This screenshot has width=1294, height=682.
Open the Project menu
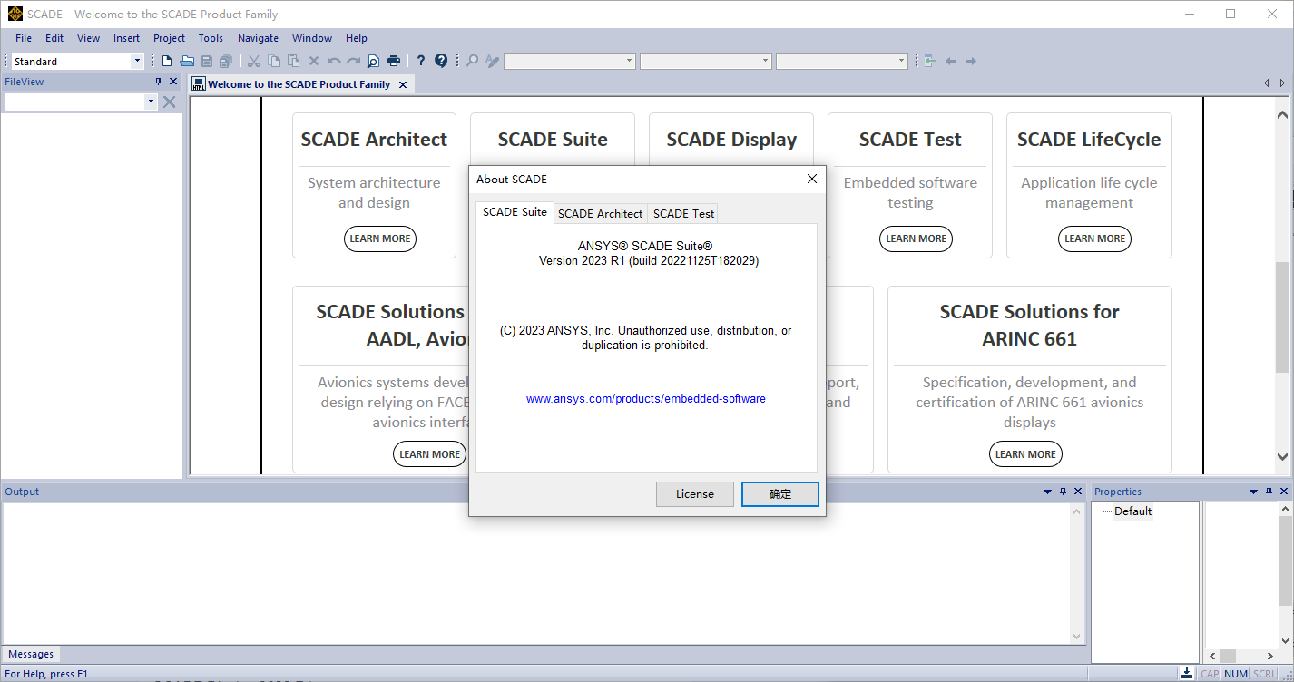(169, 38)
